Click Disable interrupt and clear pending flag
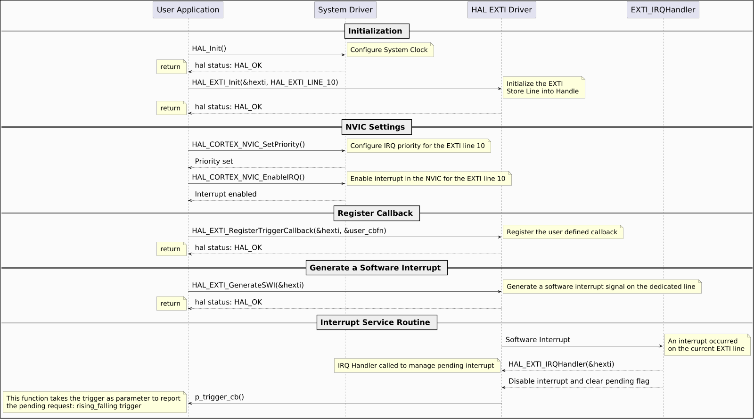Viewport: 754px width, 419px height. tap(579, 381)
